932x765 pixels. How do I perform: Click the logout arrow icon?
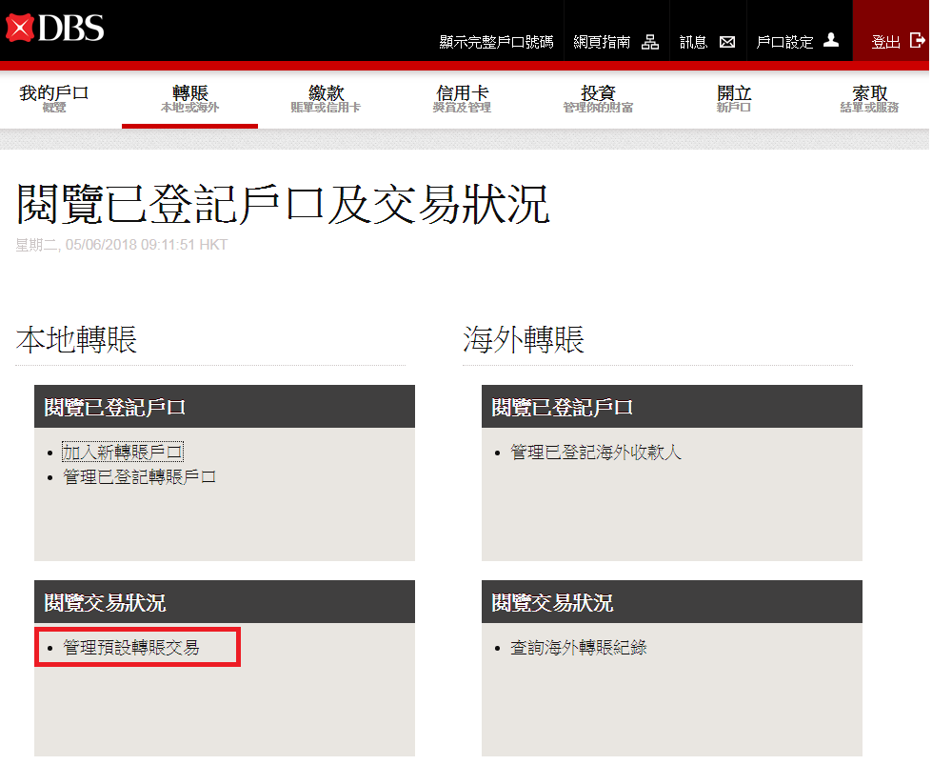click(x=917, y=41)
